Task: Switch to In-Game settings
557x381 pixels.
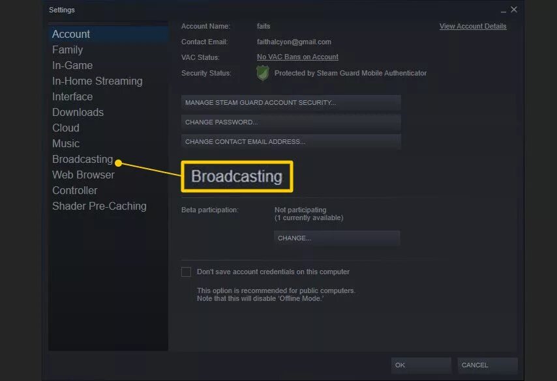Action: 72,65
